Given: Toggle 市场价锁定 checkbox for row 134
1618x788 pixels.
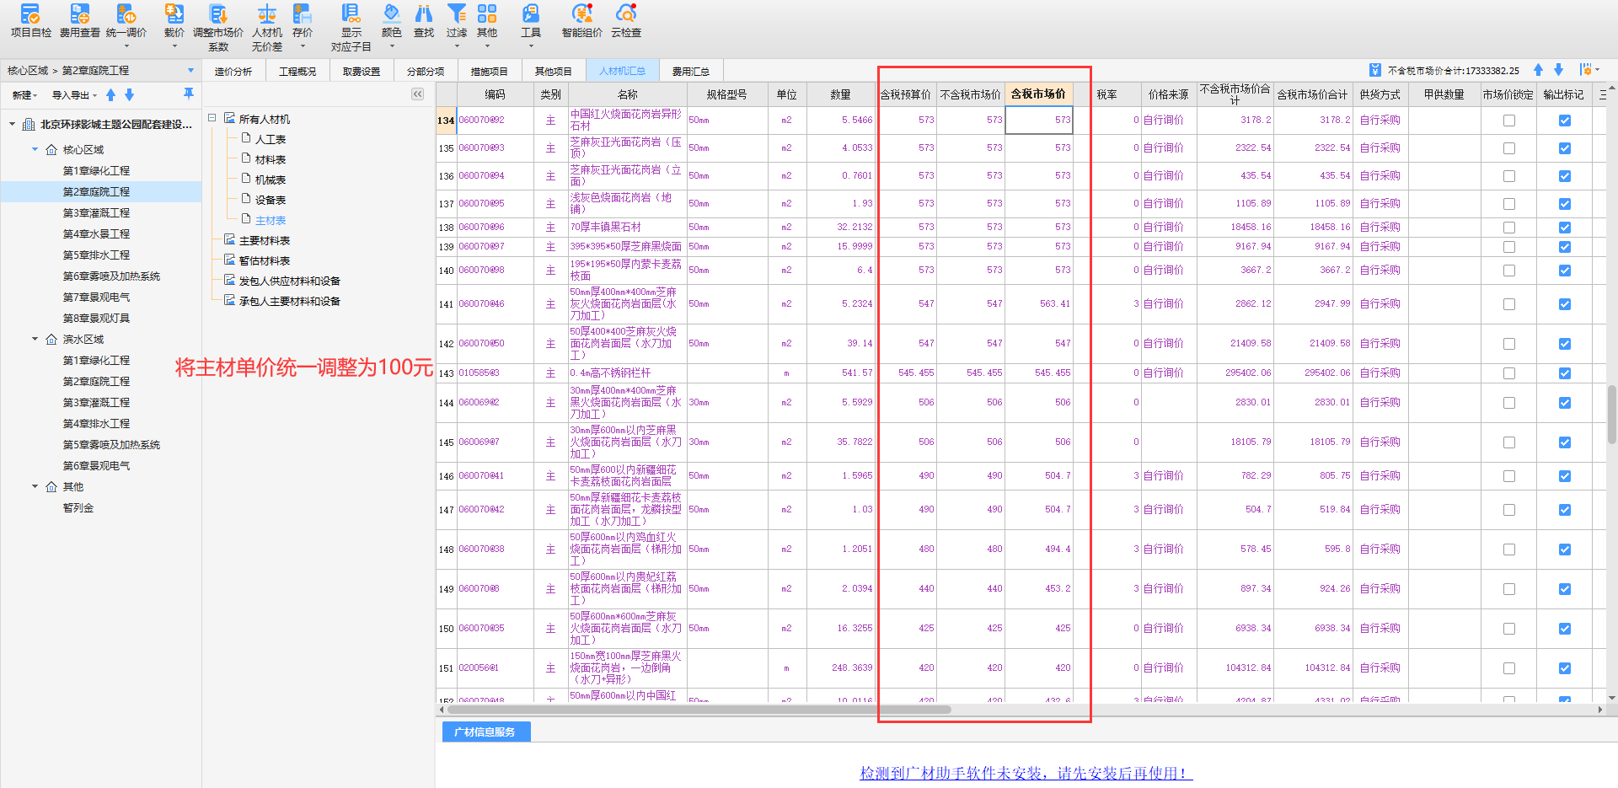Looking at the screenshot, I should (1509, 121).
